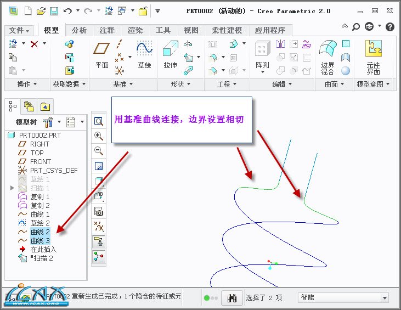
Task: Click the datum Point icon
Action: pyautogui.click(x=119, y=58)
